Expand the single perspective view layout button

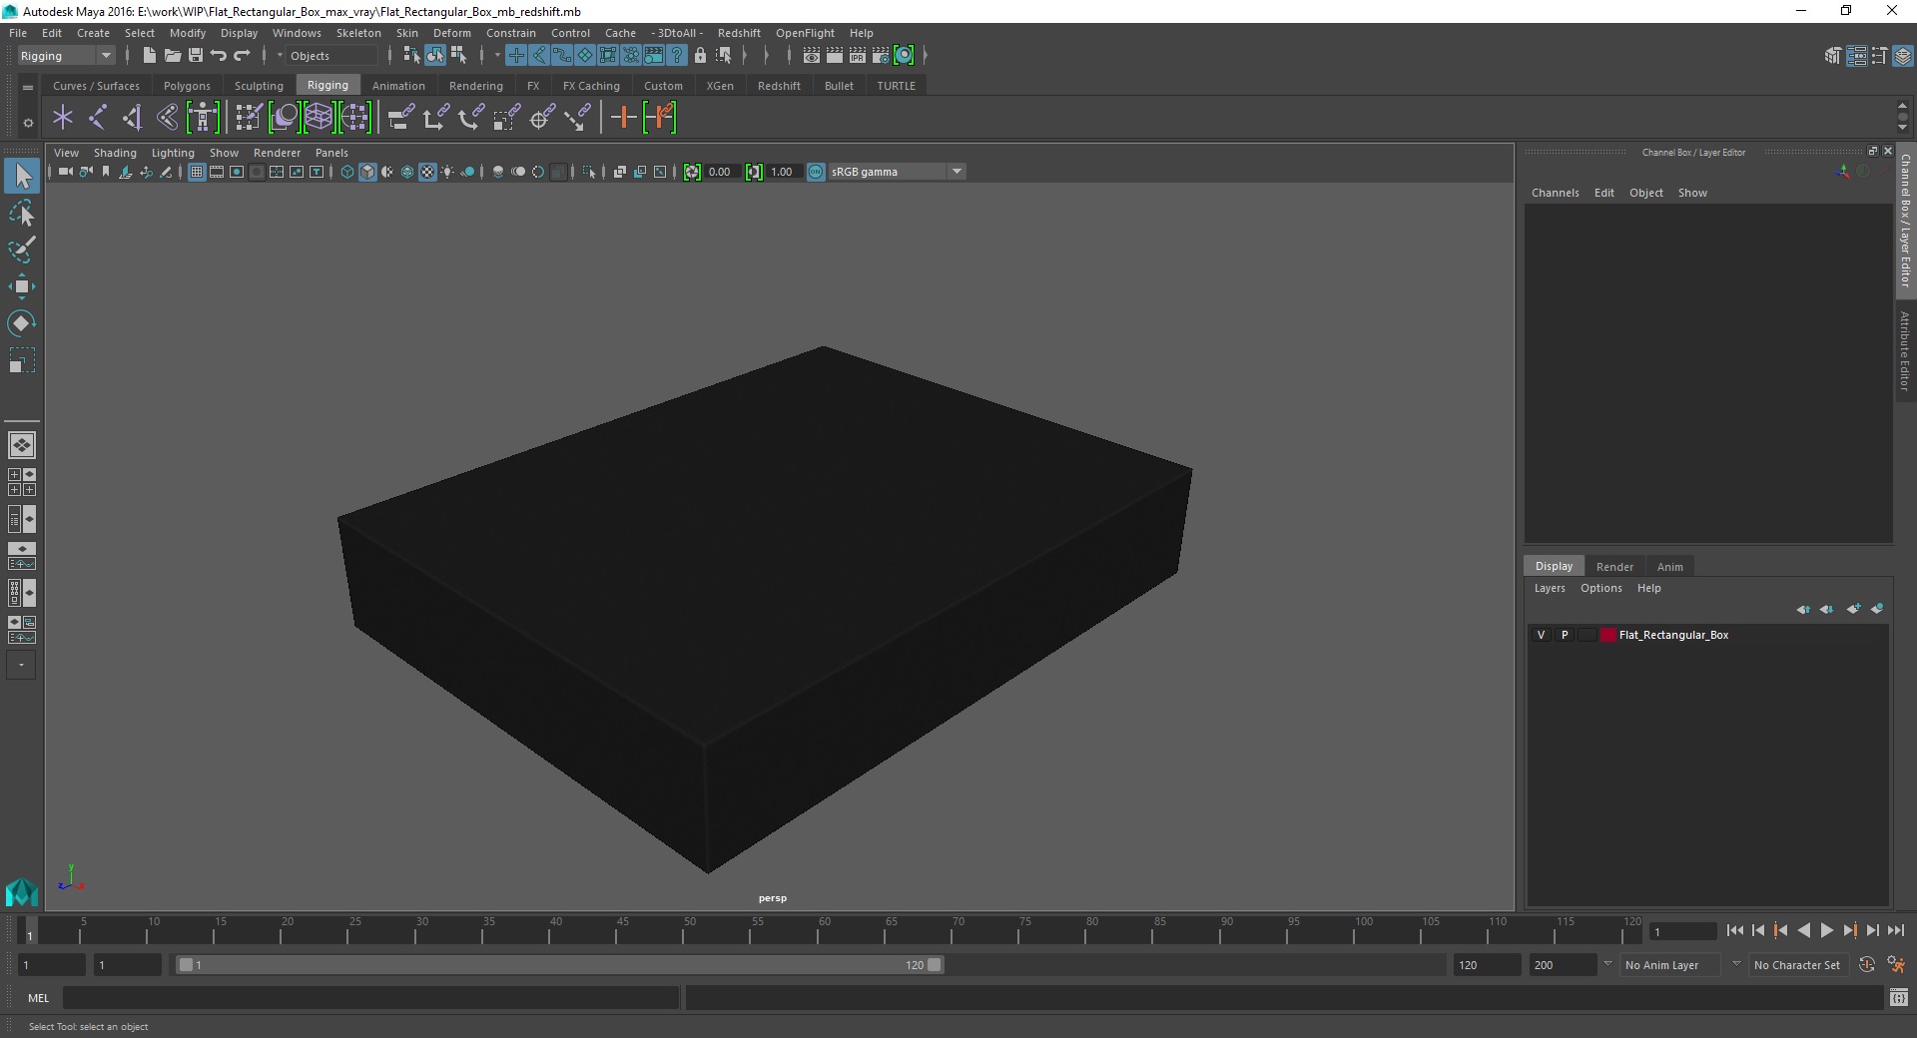[x=22, y=445]
